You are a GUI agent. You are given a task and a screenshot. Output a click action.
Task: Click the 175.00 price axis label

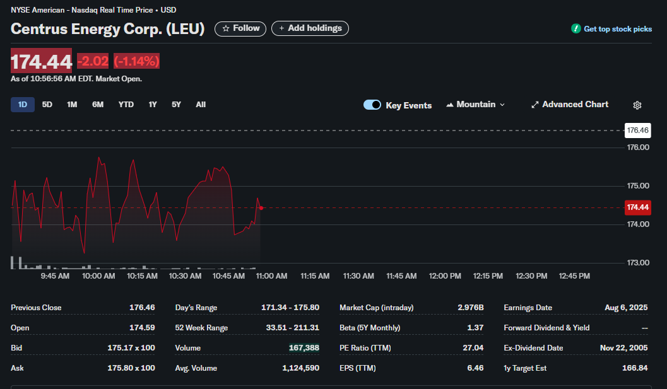click(x=638, y=186)
